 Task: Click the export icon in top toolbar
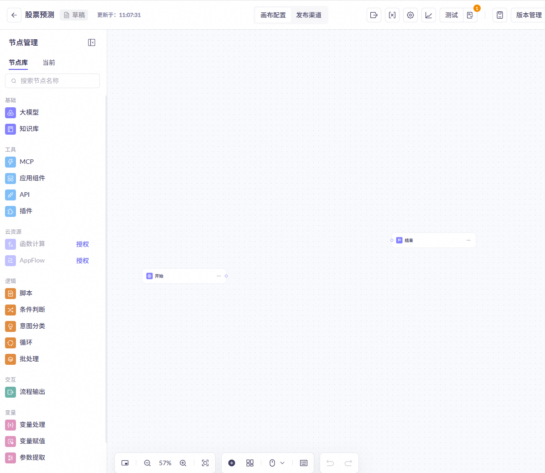pyautogui.click(x=374, y=15)
